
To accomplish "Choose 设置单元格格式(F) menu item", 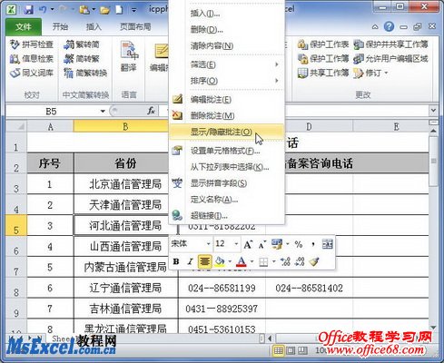I will 226,151.
